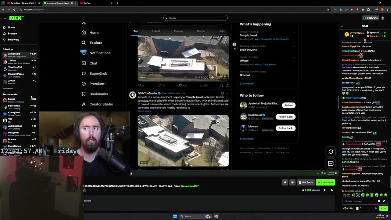The width and height of the screenshot is (391, 220).
Task: Click Explore in the X sidebar
Action: coord(92,43)
